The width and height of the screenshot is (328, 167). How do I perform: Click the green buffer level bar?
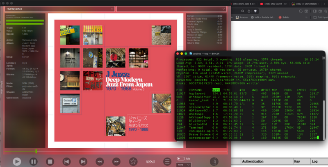click(25, 20)
